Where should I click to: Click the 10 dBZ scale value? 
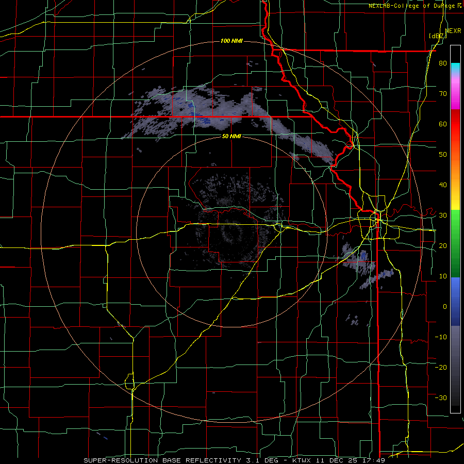443,276
